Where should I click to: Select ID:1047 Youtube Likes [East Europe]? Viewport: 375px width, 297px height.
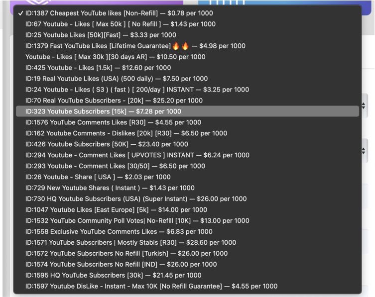coord(187,210)
